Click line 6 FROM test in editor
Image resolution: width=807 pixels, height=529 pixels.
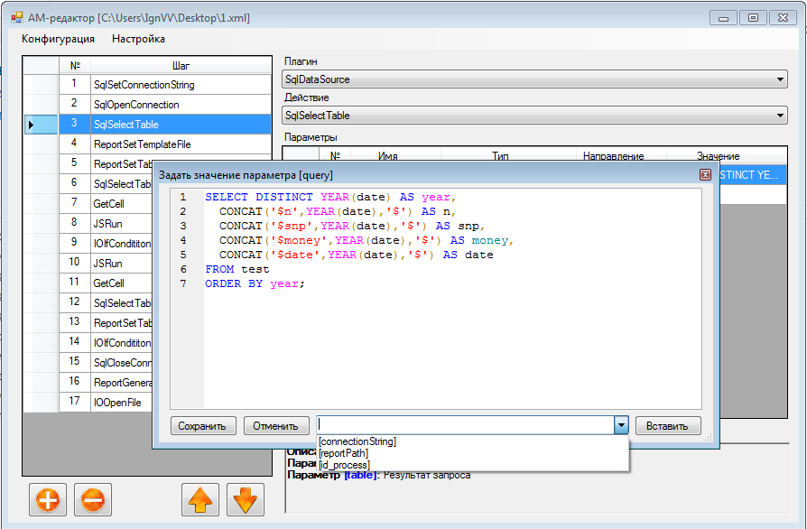(237, 269)
